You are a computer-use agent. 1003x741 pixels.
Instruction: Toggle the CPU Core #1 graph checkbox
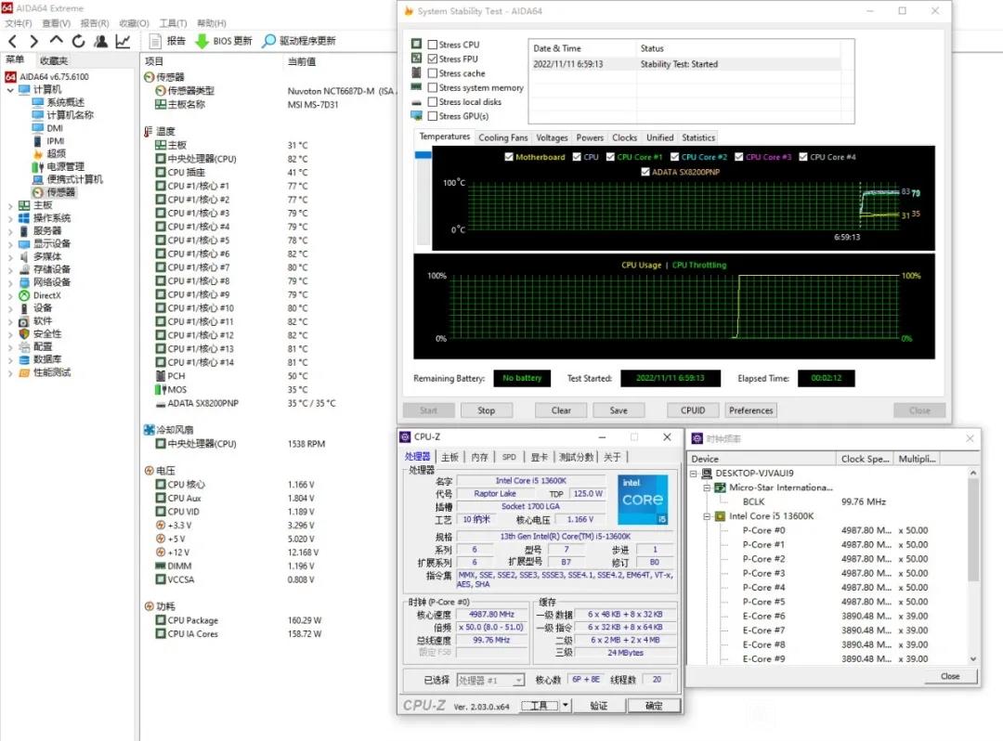[610, 157]
